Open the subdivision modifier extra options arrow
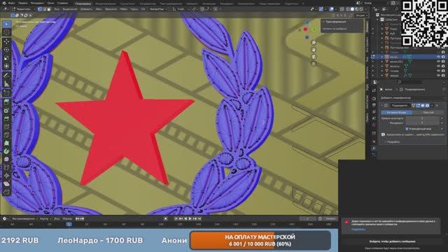 point(432,106)
